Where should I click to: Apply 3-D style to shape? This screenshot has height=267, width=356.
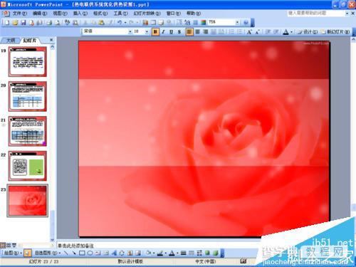coord(216,253)
